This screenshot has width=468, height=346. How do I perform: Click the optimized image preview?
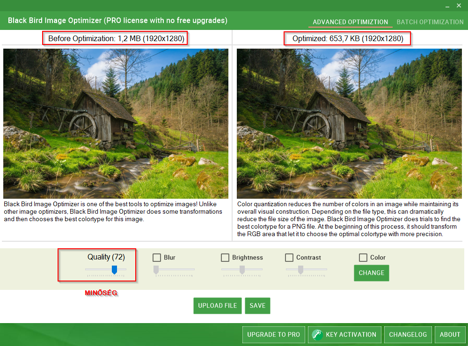click(x=349, y=123)
